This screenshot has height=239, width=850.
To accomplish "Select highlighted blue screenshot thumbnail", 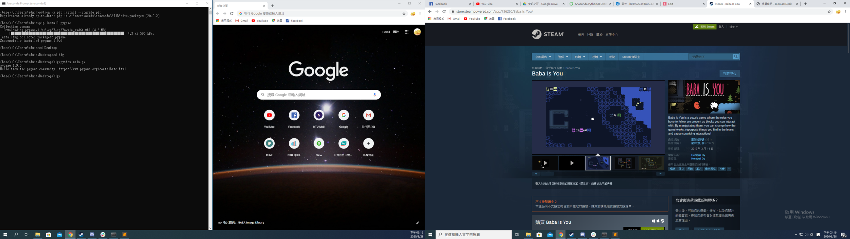I will pyautogui.click(x=598, y=163).
